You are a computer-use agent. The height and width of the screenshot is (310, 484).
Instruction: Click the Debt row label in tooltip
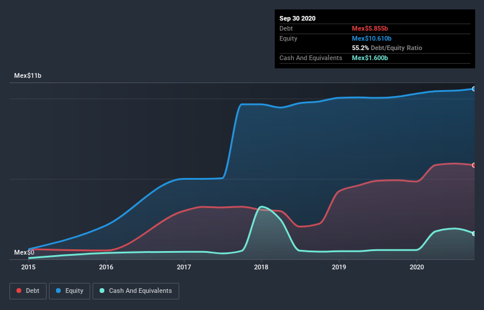click(286, 28)
